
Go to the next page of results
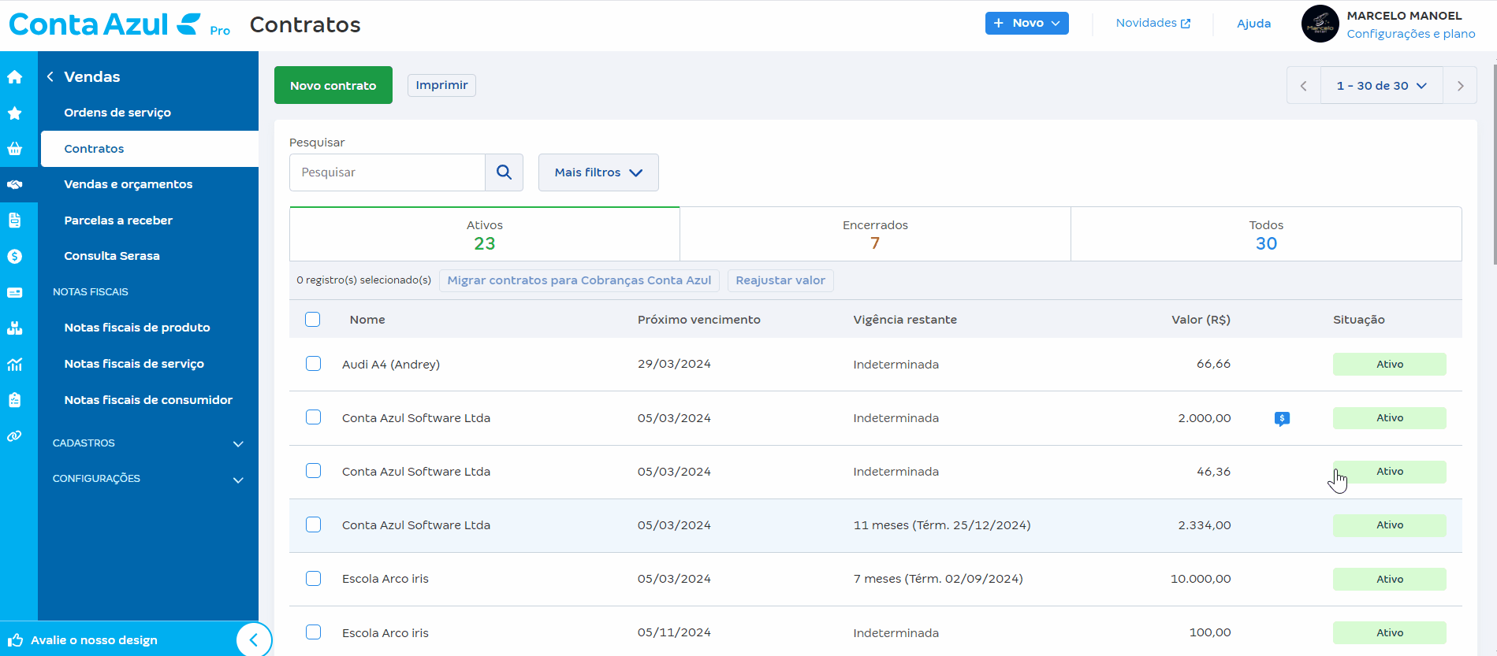[1460, 86]
